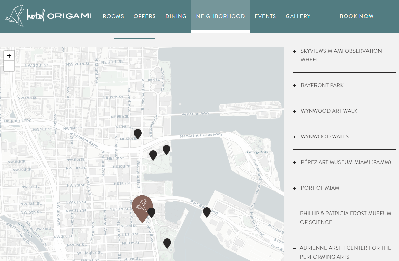The image size is (399, 261).
Task: Zoom in on the map
Action: point(9,56)
